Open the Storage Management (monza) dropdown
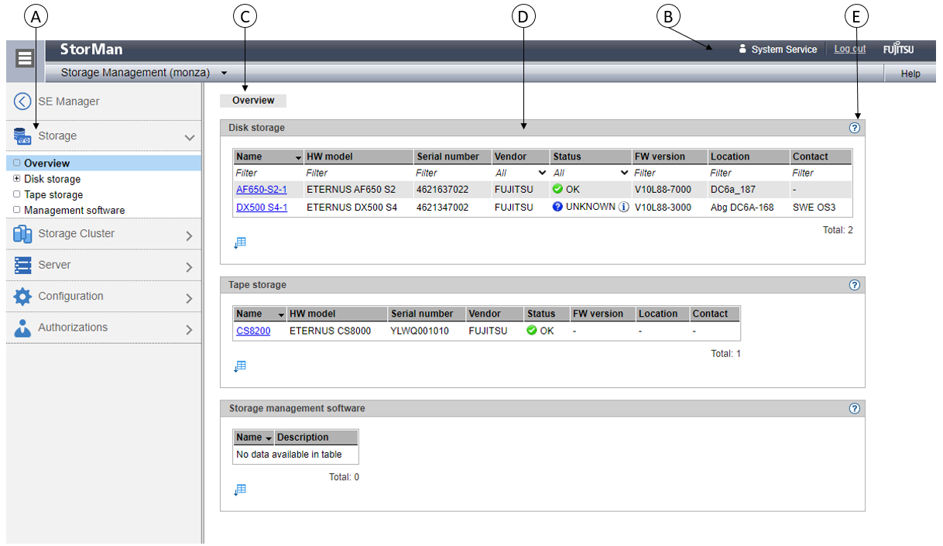Viewport: 943px width, 546px height. pos(224,73)
